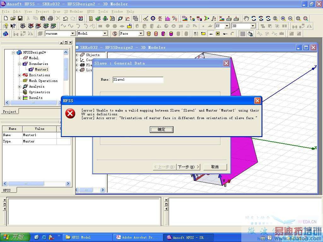
Task: Toggle the yellow square center-dot snap icon
Action: pos(218,33)
